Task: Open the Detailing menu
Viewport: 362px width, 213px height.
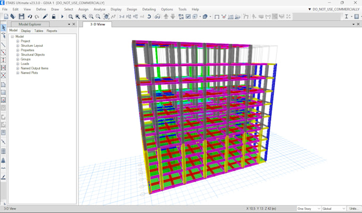Action: click(149, 9)
